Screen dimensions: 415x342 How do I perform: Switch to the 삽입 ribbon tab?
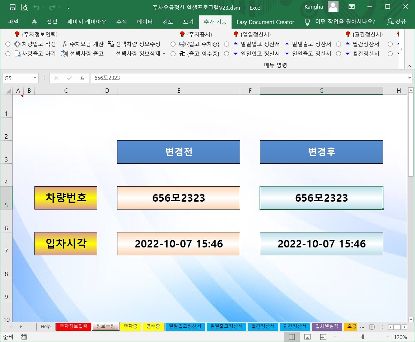pos(52,21)
